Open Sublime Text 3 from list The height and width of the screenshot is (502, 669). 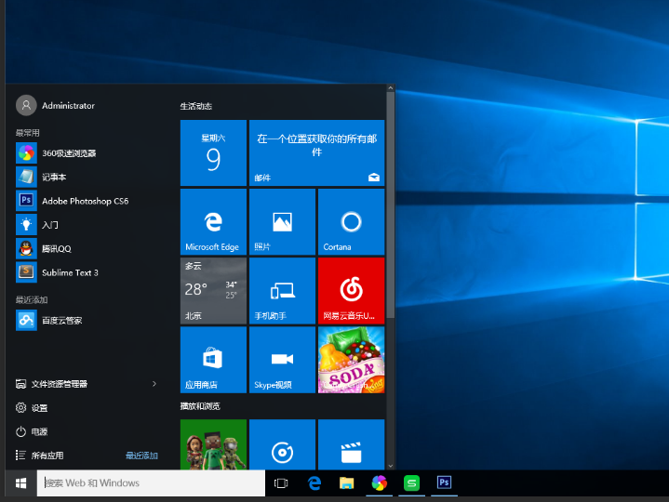pyautogui.click(x=69, y=272)
